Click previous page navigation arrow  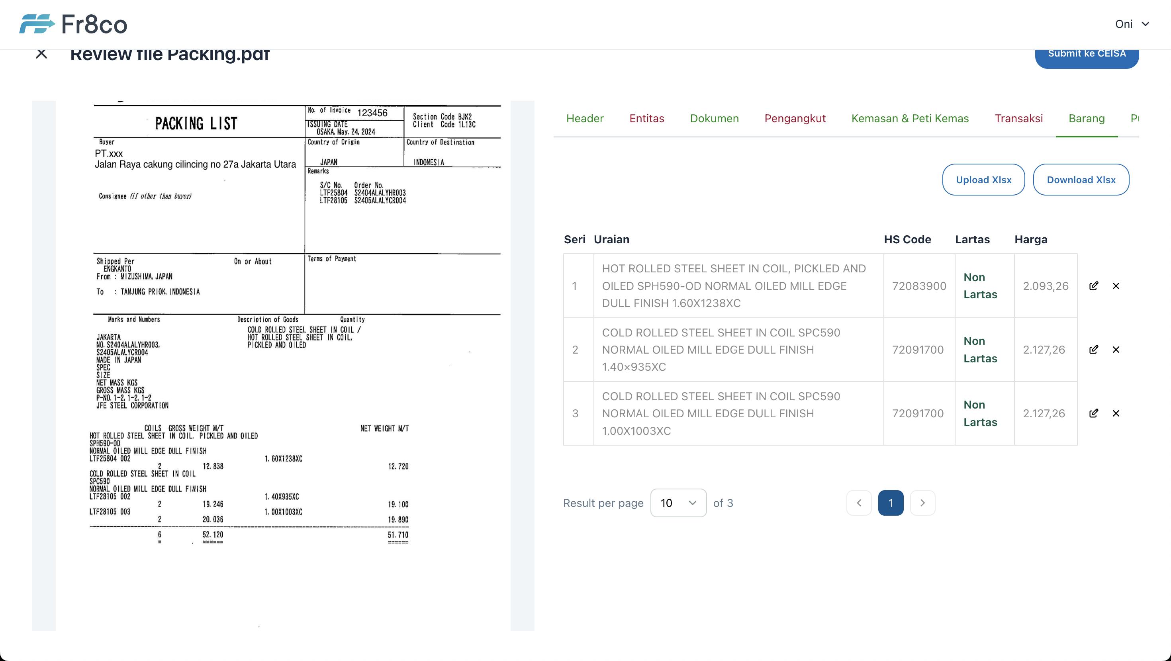coord(860,503)
